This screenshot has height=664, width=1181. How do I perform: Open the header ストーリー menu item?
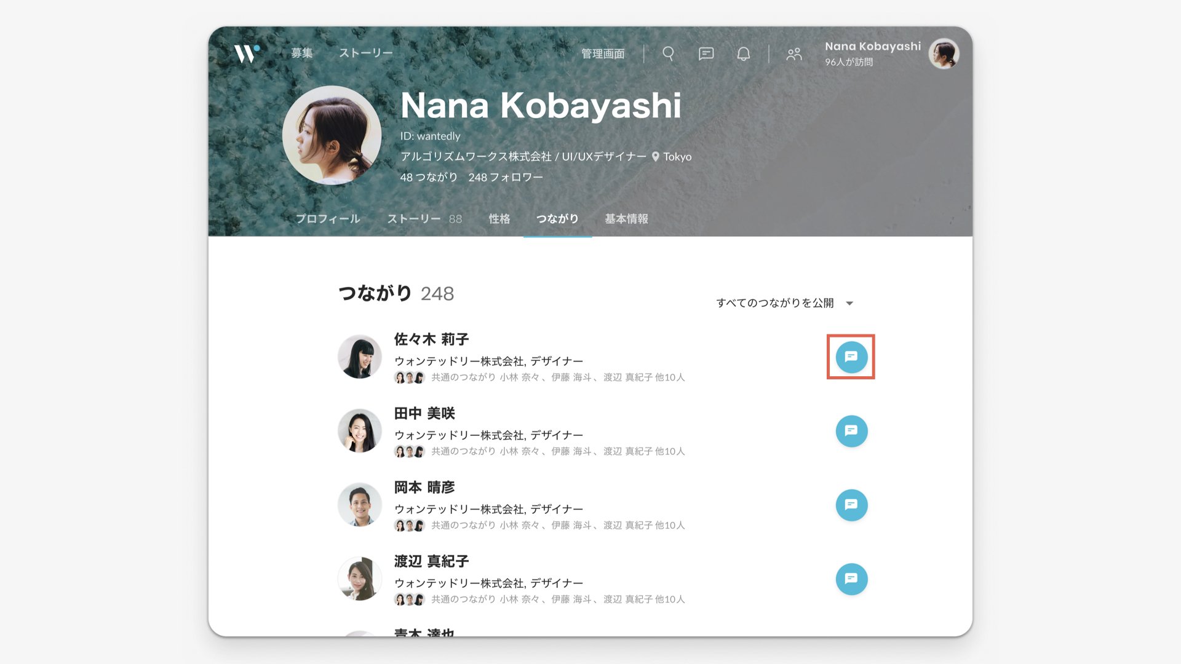tap(366, 53)
